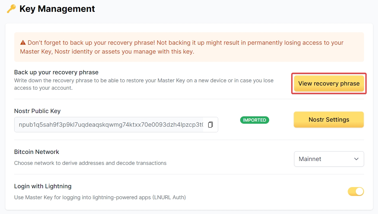Click inside the Nostr public key field
The image size is (378, 214).
pyautogui.click(x=110, y=125)
